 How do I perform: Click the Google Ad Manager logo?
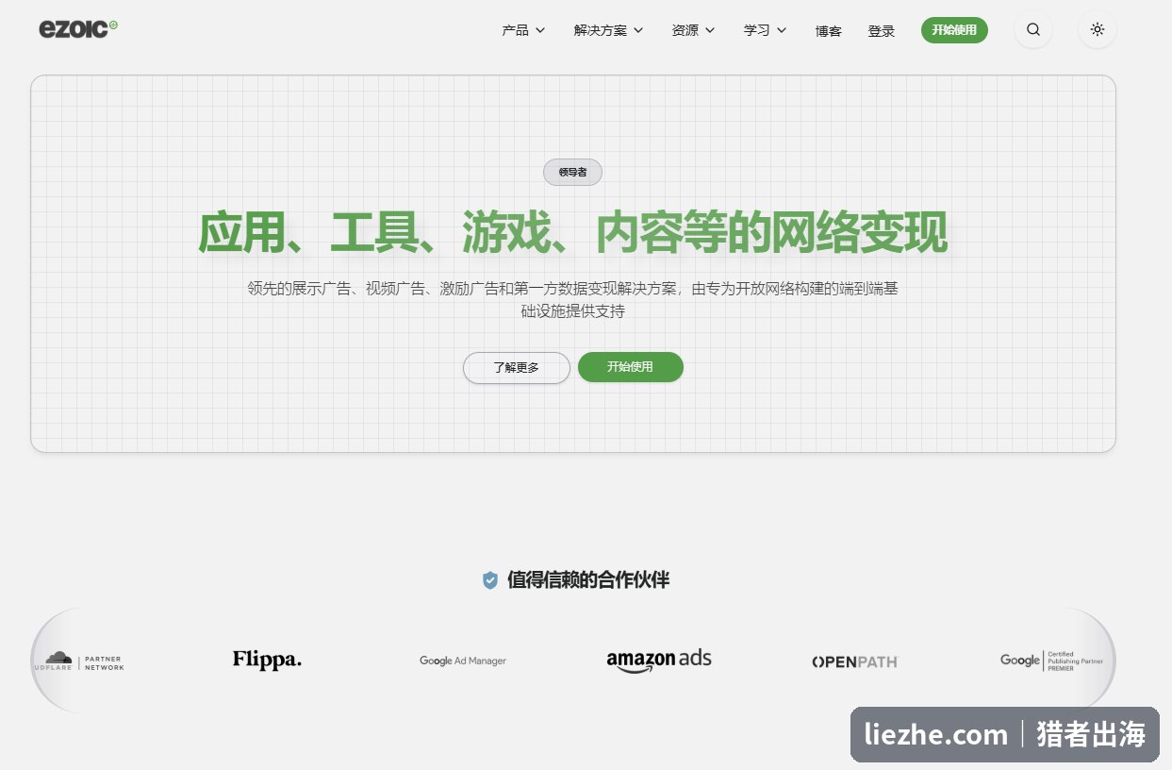pyautogui.click(x=463, y=661)
